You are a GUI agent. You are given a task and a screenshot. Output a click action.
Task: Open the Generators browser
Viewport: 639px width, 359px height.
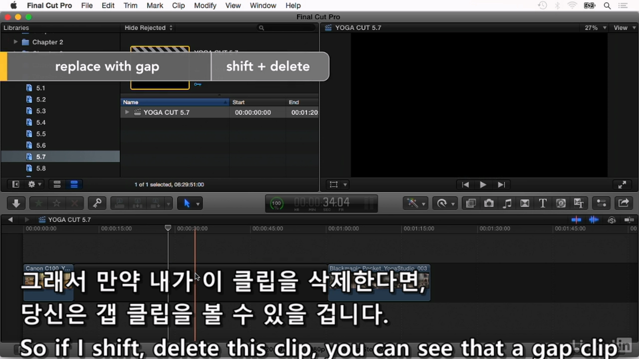click(x=561, y=203)
